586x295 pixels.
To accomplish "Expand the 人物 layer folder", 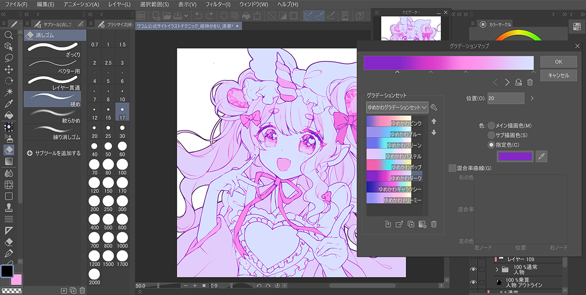I will tap(497, 269).
